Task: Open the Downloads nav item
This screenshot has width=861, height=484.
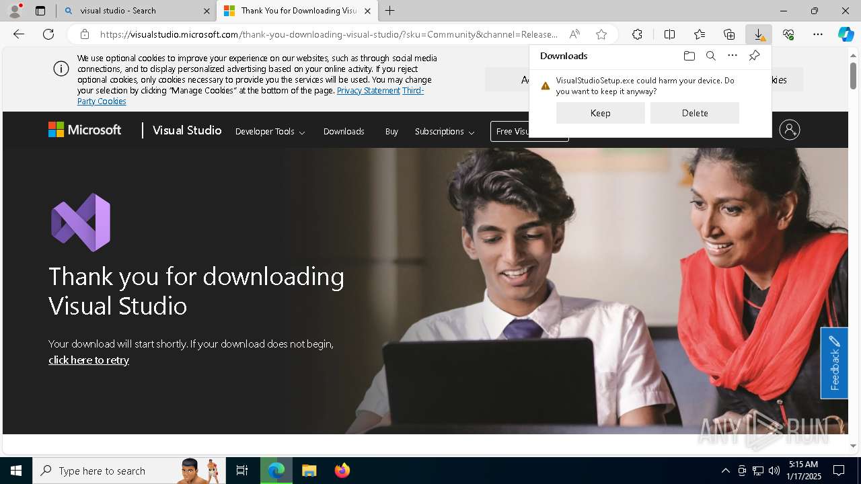Action: pyautogui.click(x=344, y=132)
